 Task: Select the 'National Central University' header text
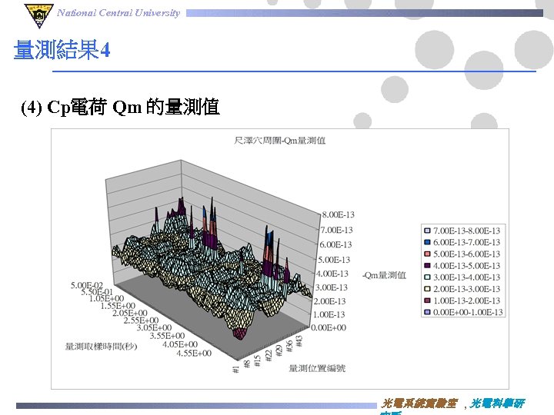coord(118,13)
